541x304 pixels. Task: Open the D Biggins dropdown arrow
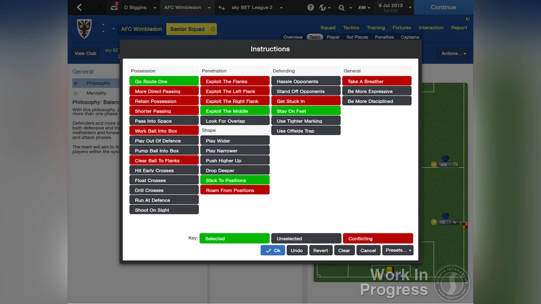(155, 8)
